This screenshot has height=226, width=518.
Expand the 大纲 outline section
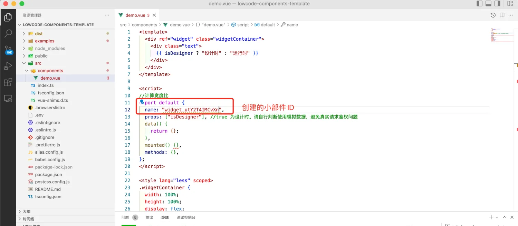tap(27, 212)
